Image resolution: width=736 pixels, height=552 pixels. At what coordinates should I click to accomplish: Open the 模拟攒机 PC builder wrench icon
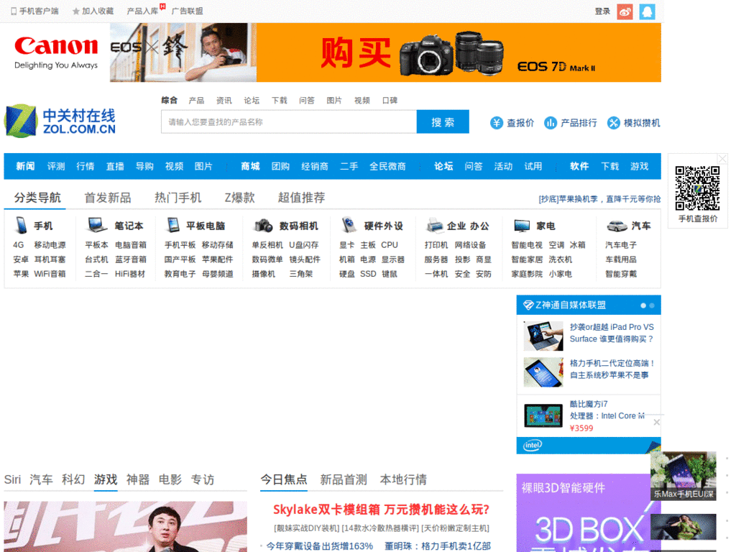[x=615, y=122]
